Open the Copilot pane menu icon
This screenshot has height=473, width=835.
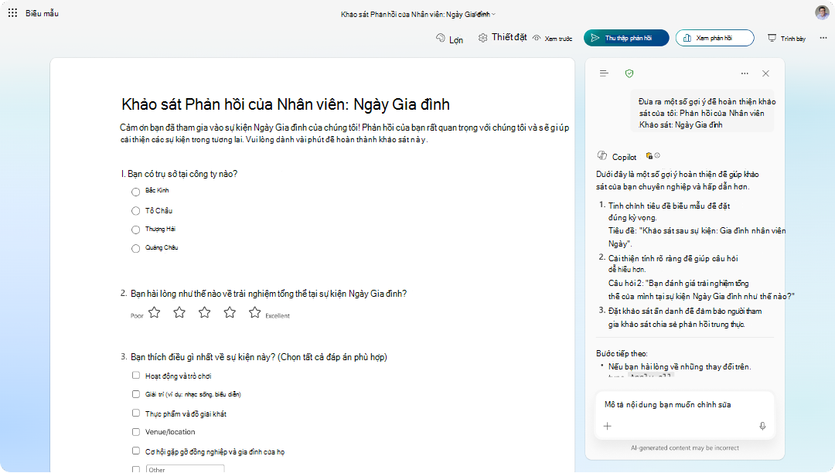604,73
